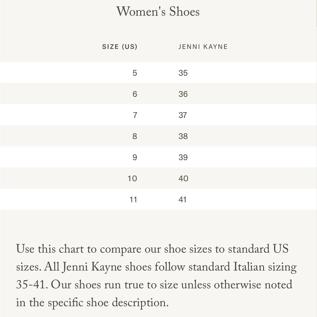Click the US size 8 cell
The width and height of the screenshot is (317, 317).
pyautogui.click(x=135, y=136)
